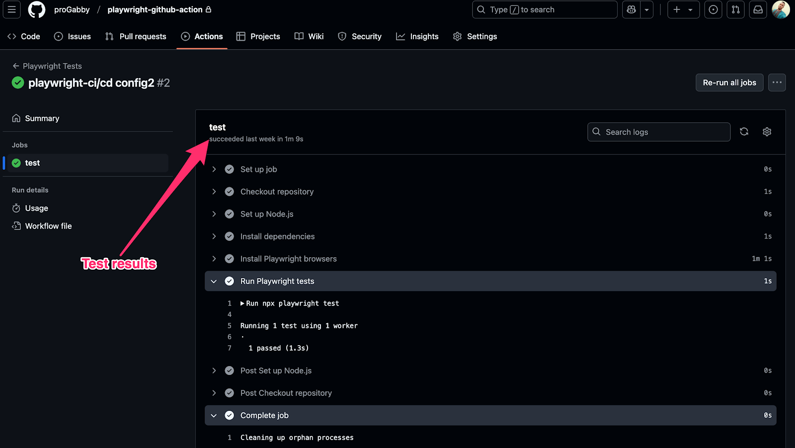The image size is (795, 448).
Task: Collapse the Run Playwright tests step
Action: point(490,281)
